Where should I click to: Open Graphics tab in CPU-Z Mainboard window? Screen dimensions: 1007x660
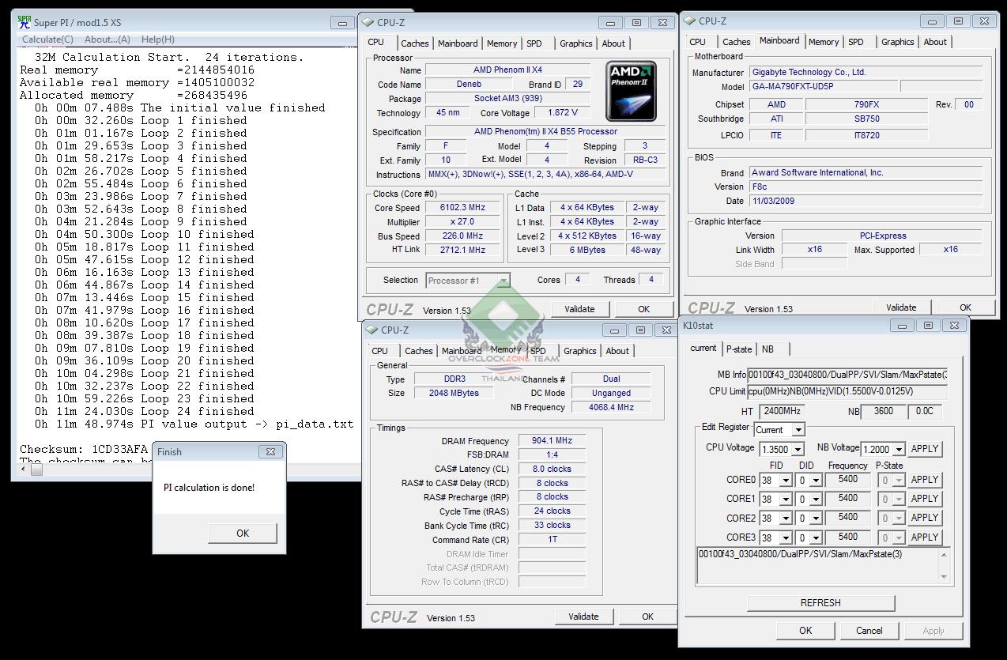pyautogui.click(x=897, y=42)
